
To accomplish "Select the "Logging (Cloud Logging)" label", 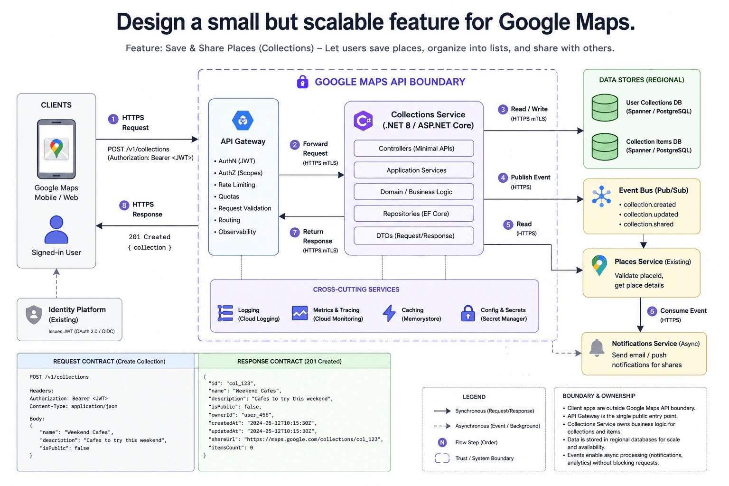I will click(259, 314).
